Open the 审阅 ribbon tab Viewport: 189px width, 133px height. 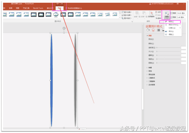11,8
